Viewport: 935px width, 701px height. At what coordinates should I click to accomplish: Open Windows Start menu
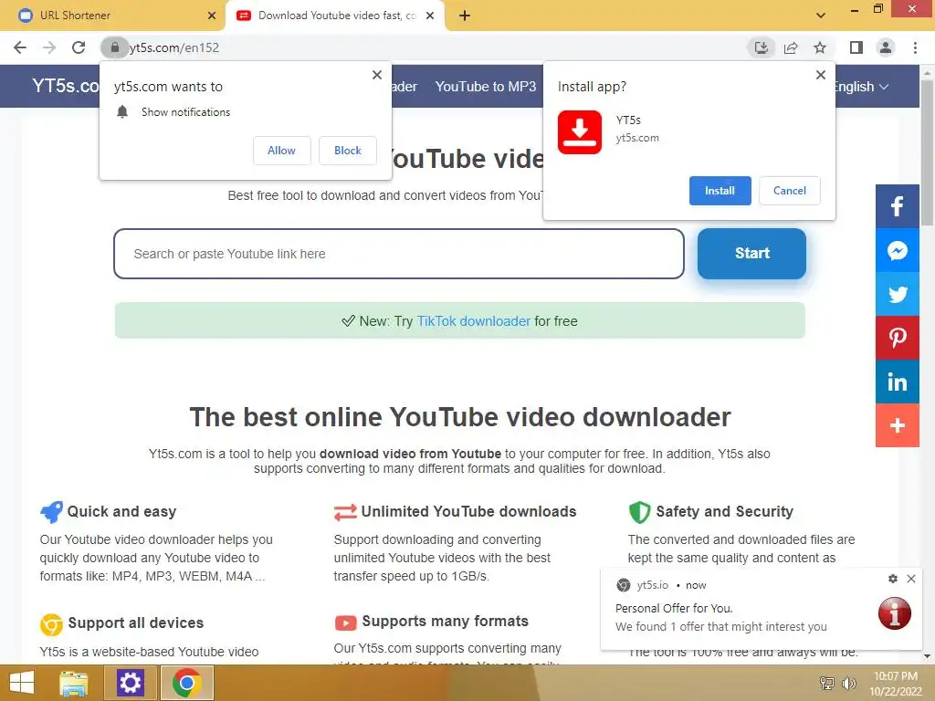tap(22, 683)
